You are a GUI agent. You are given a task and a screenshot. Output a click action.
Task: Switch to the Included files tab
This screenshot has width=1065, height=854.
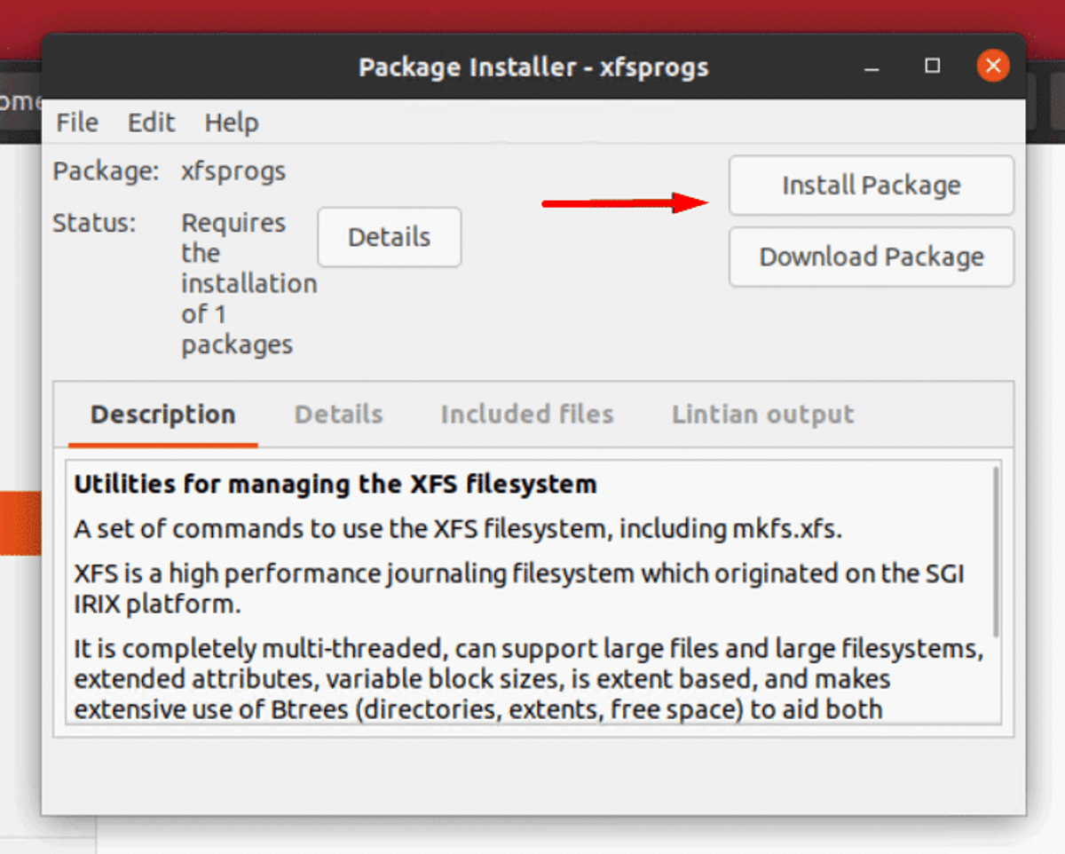527,415
